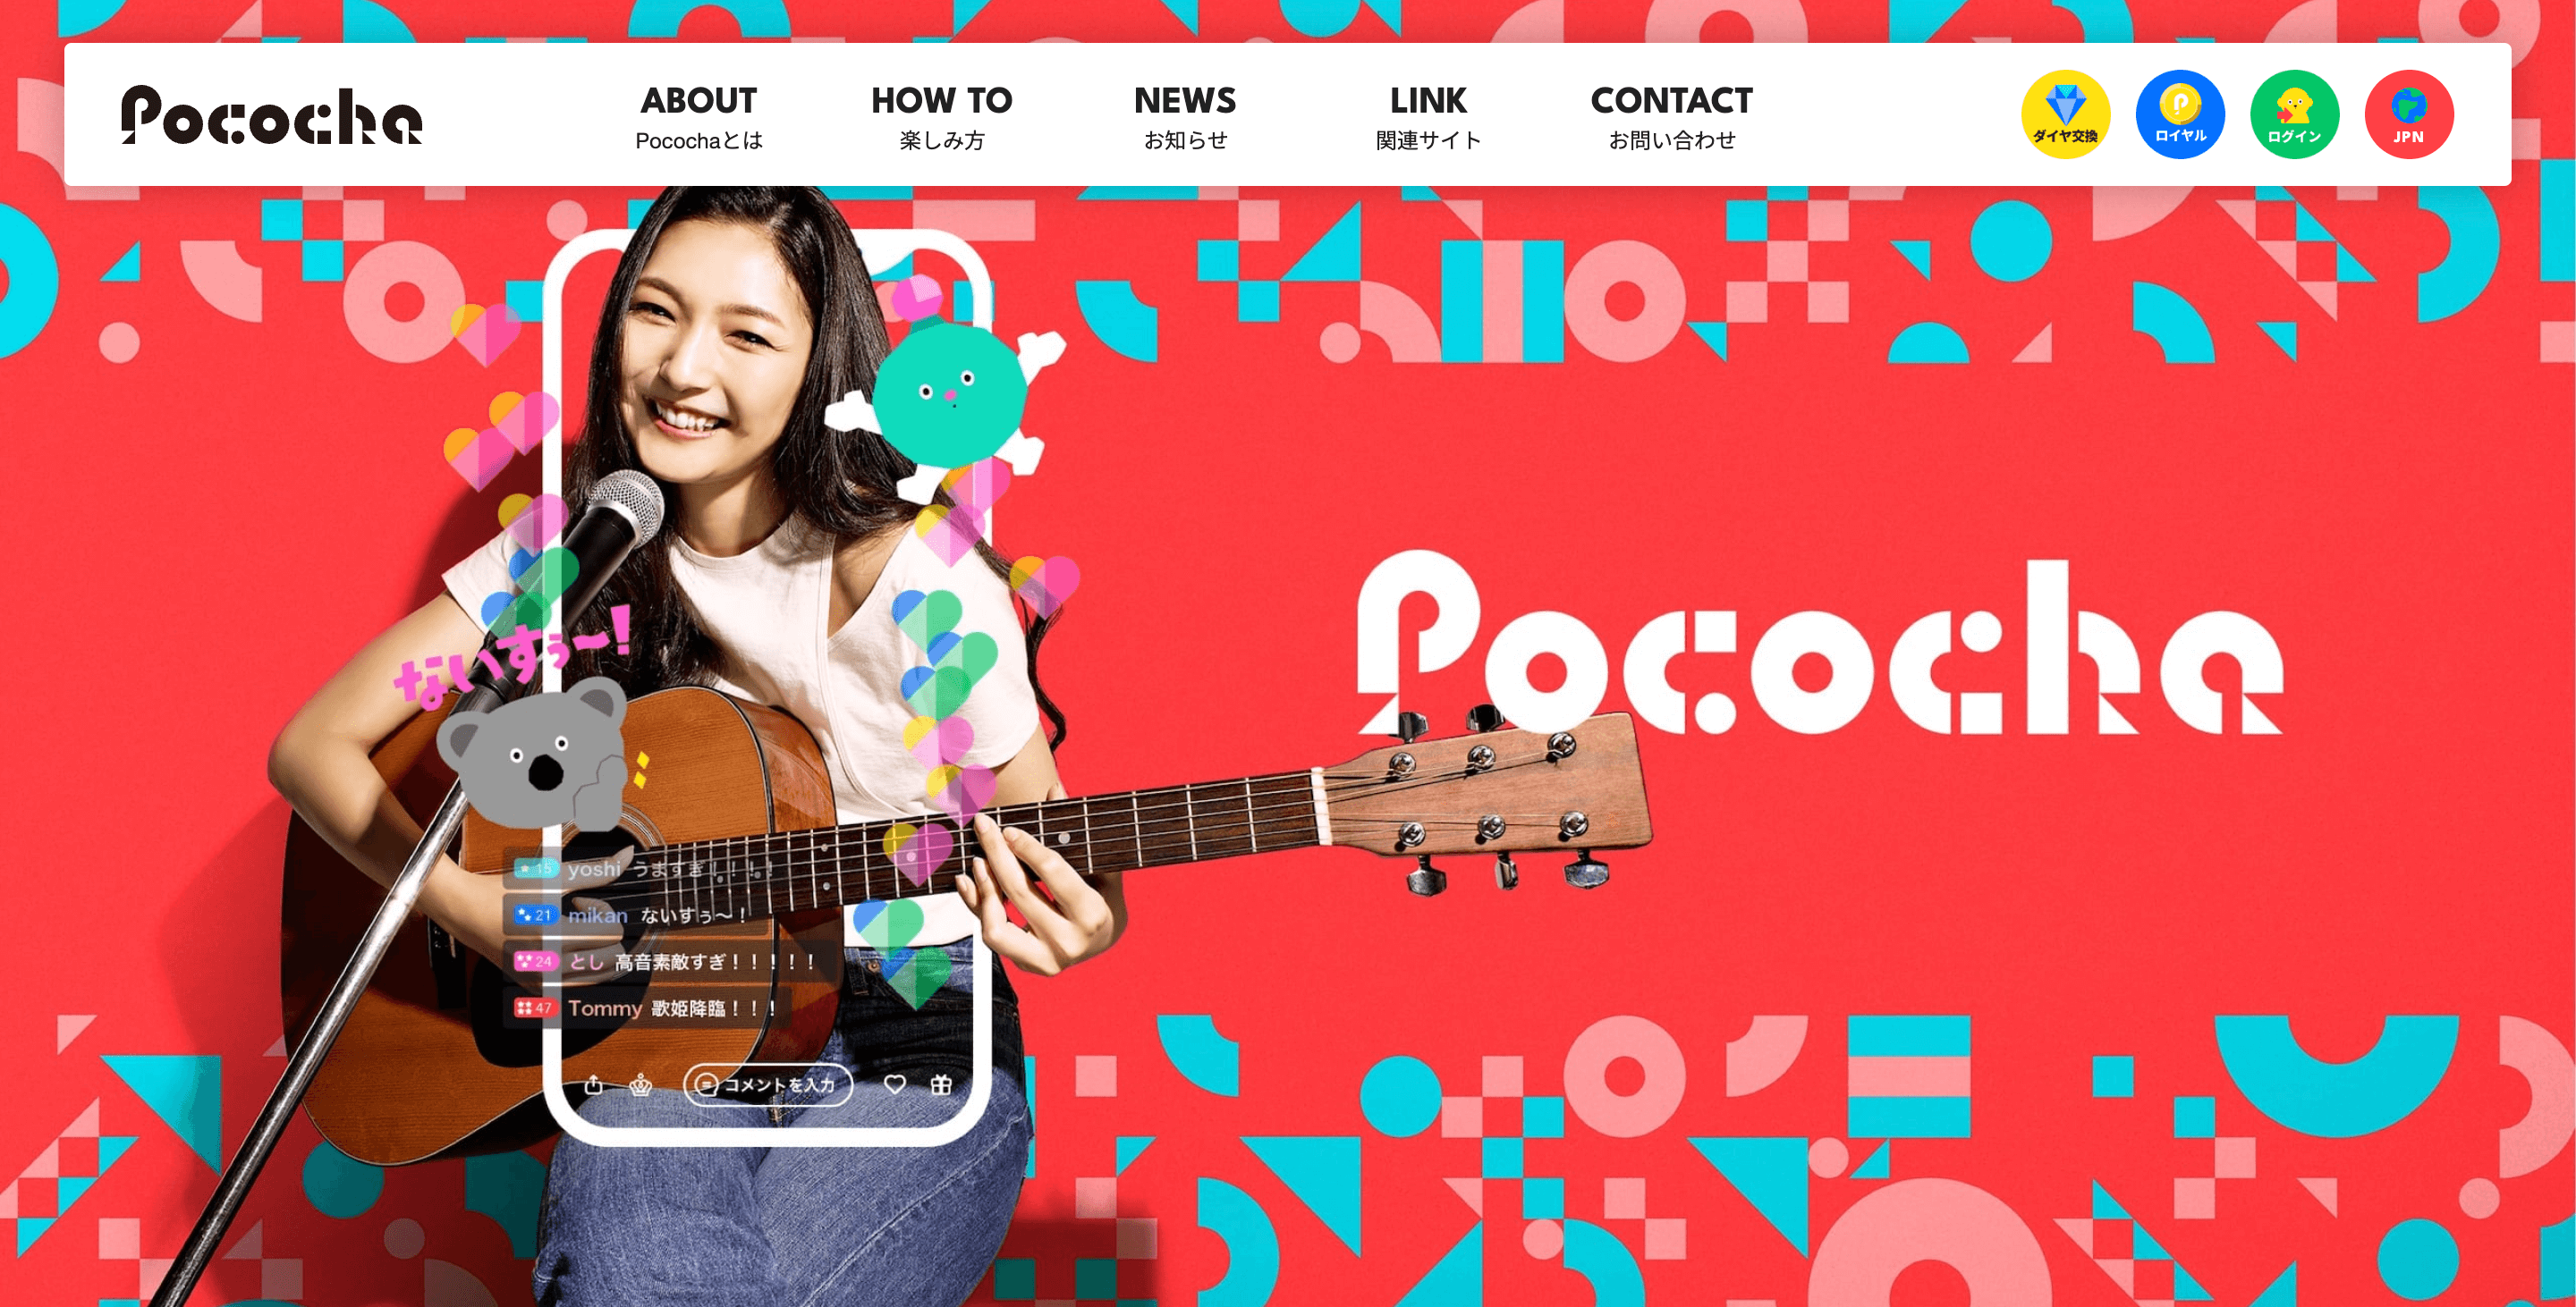Open the HOW TO menu item
The width and height of the screenshot is (2576, 1307).
942,117
